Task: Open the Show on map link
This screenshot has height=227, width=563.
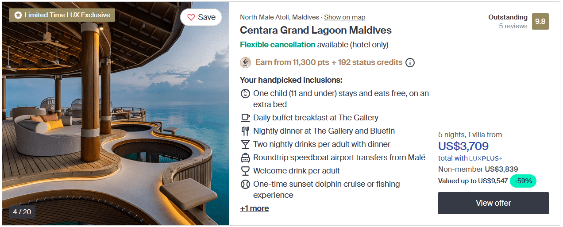Action: click(345, 17)
